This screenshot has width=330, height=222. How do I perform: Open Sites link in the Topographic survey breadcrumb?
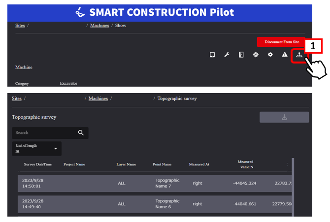17,98
